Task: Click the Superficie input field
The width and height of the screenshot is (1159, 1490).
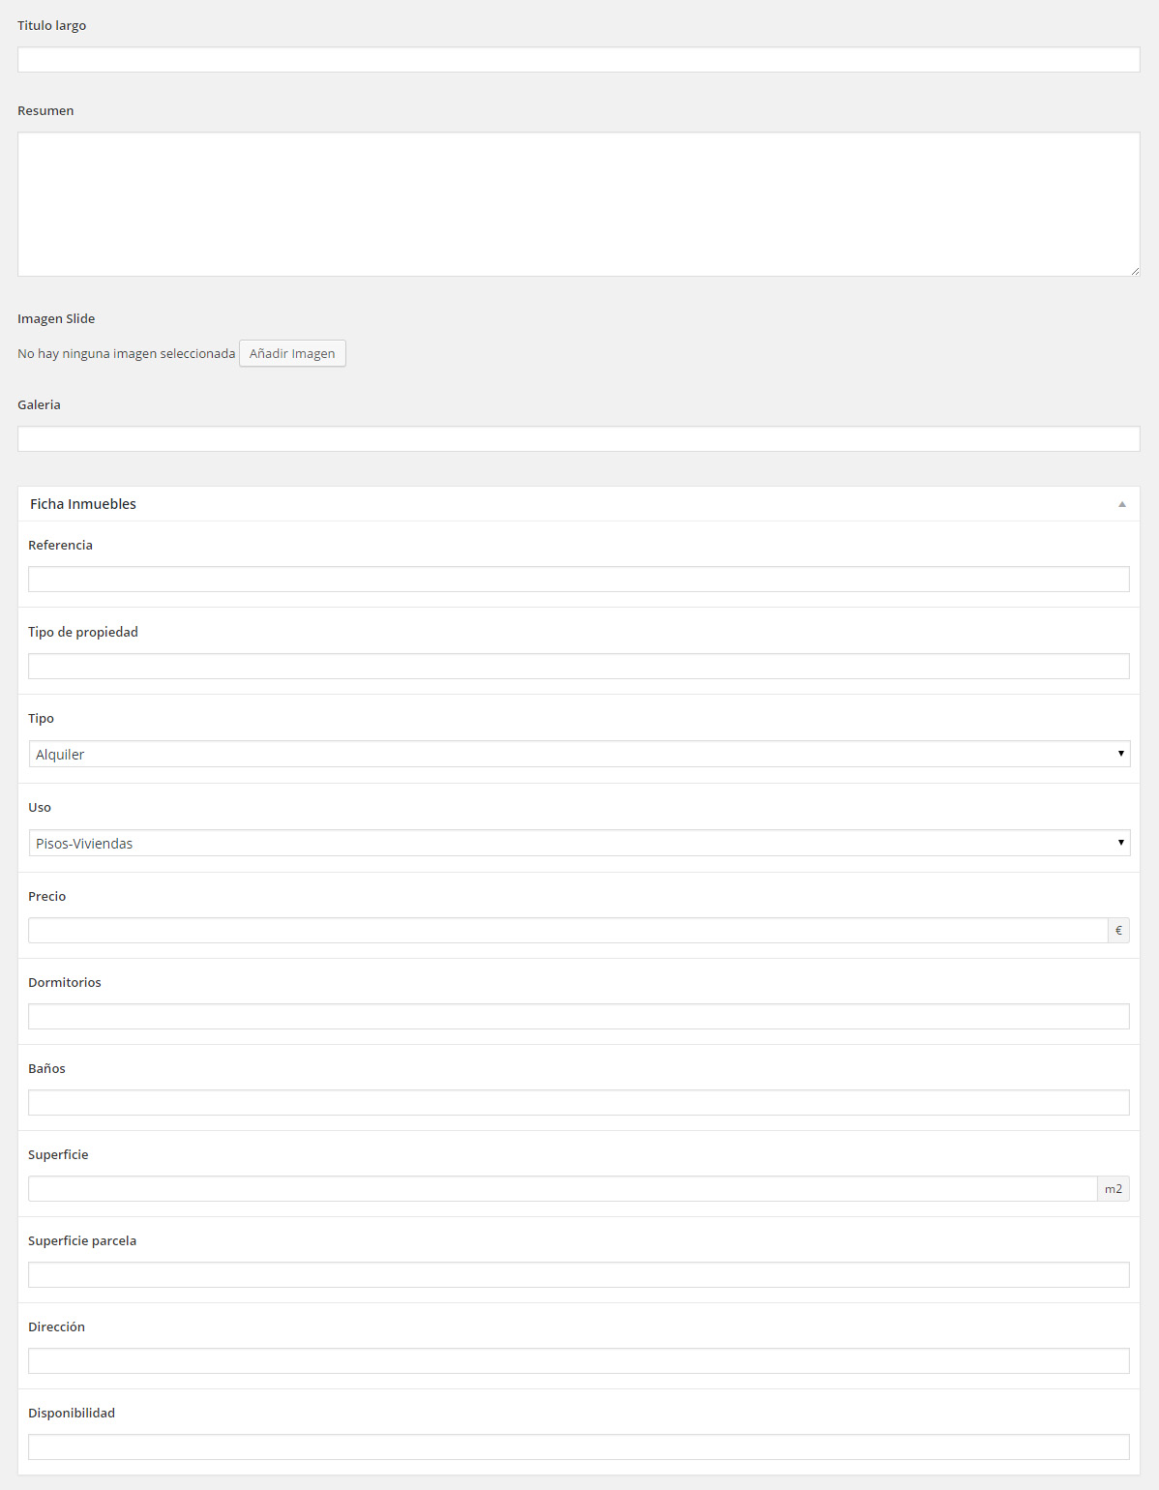Action: coord(561,1189)
